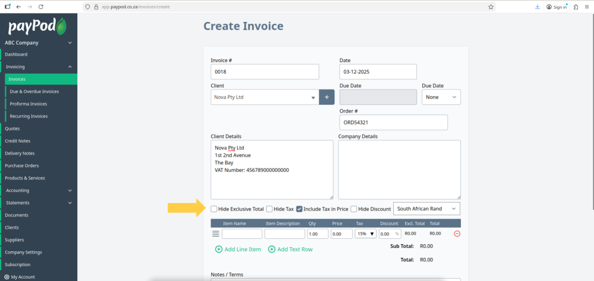Select Invoices in the sidebar

(41, 79)
